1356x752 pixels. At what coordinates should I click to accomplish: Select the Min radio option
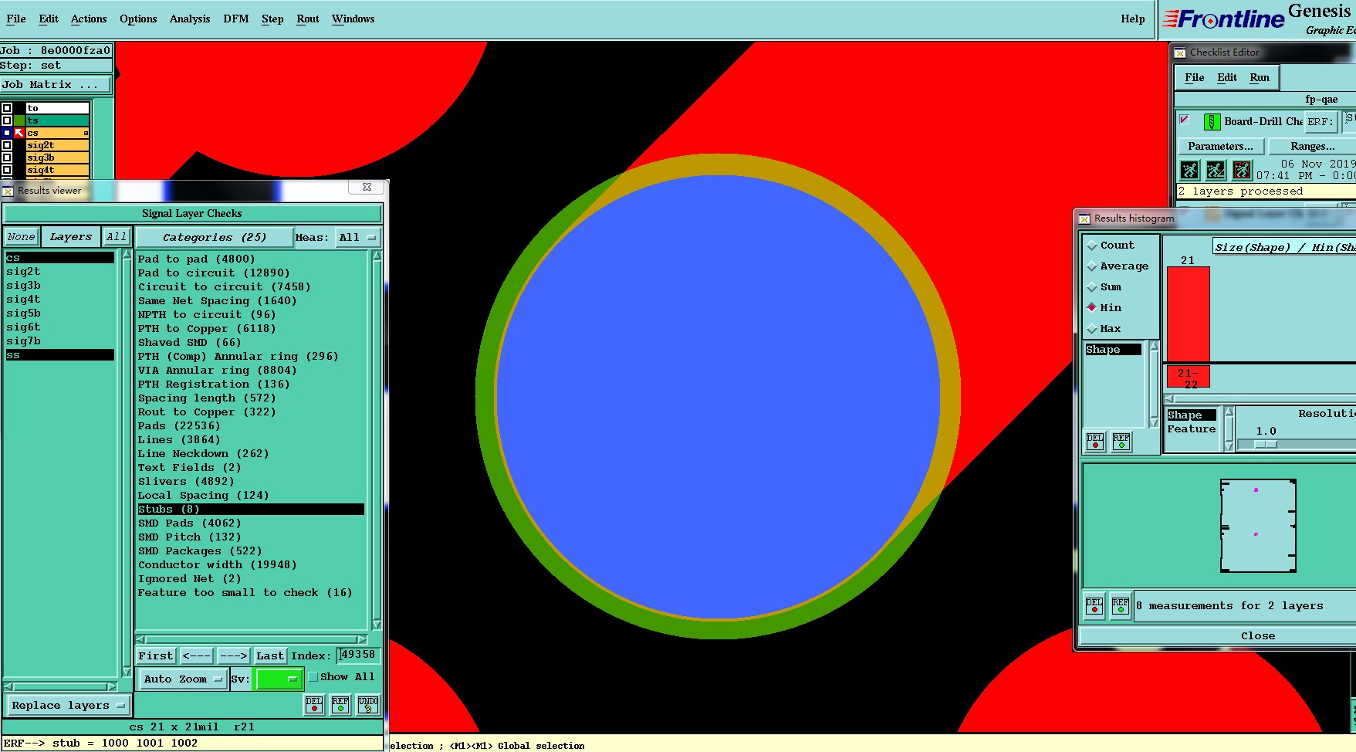[1092, 307]
